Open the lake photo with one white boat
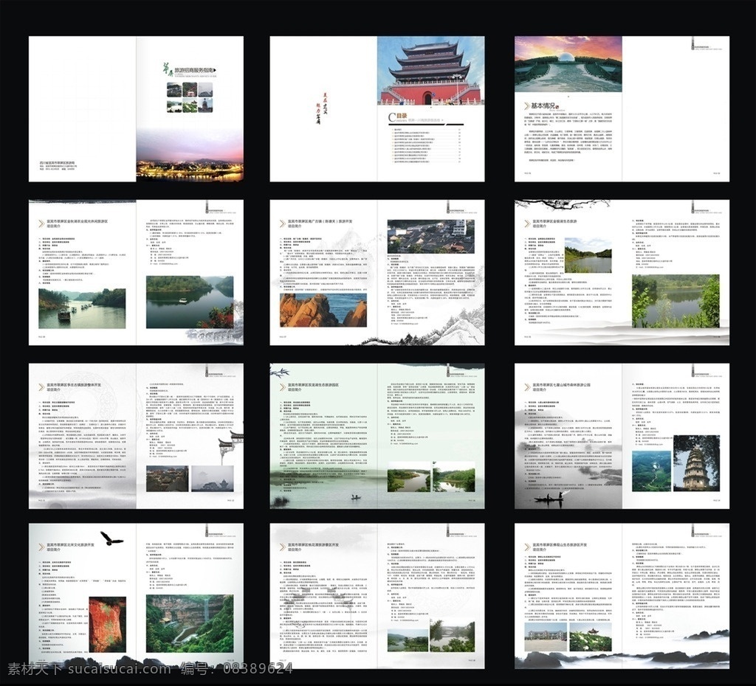Image resolution: width=756 pixels, height=686 pixels. click(x=190, y=302)
